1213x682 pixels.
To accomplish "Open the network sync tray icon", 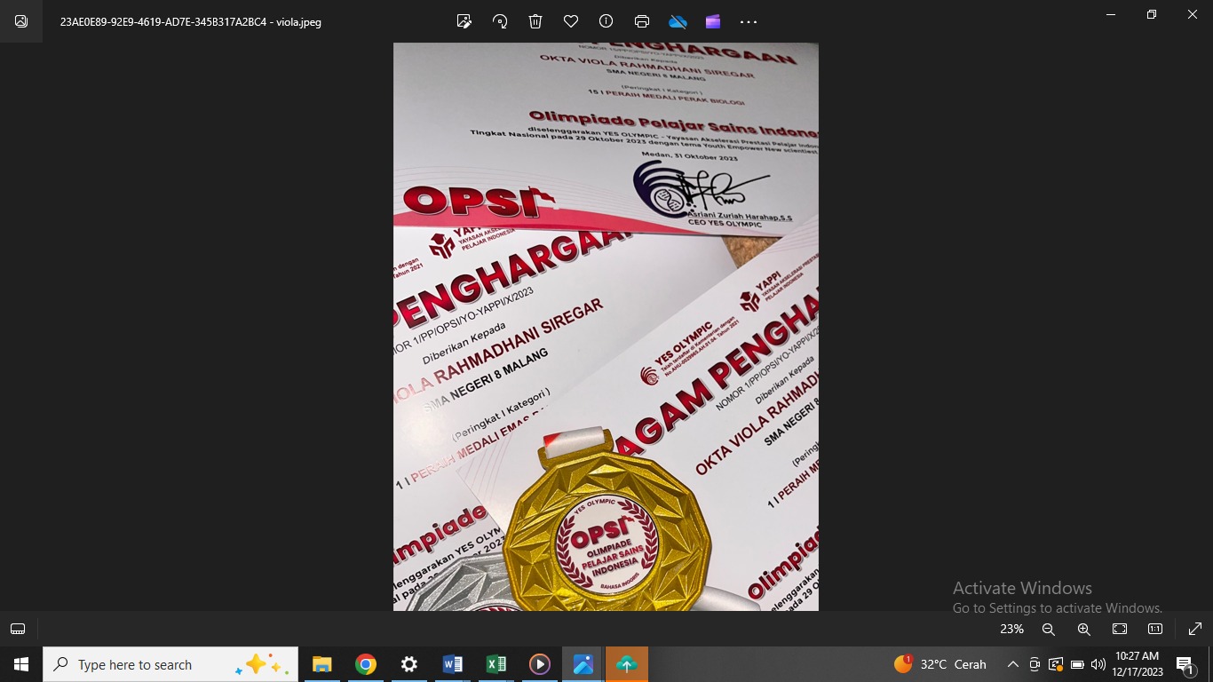I will click(1056, 664).
